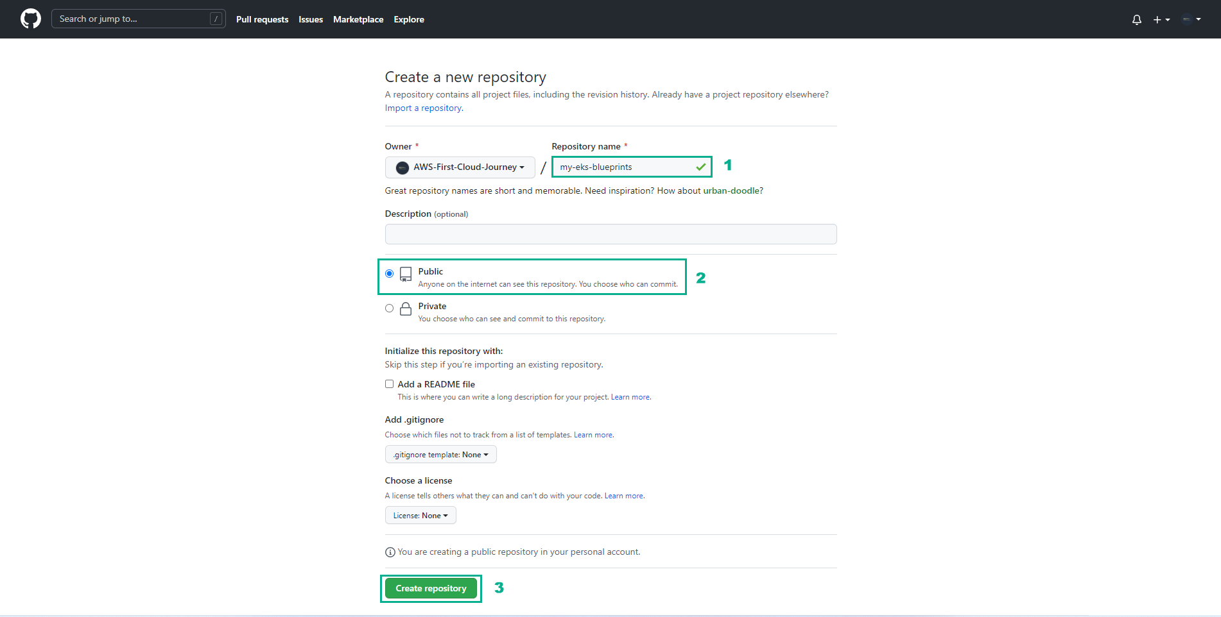Go to Issues in the top navigation
1221x617 pixels.
[x=311, y=19]
